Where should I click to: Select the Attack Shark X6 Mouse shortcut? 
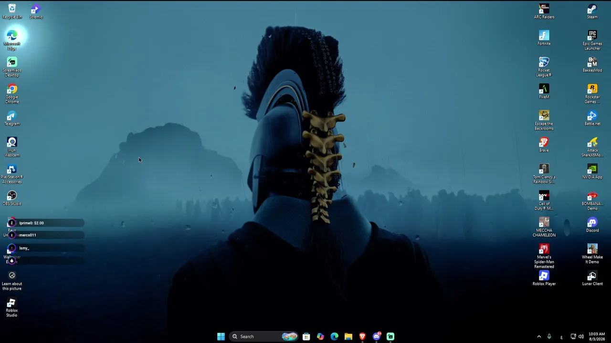tap(592, 147)
